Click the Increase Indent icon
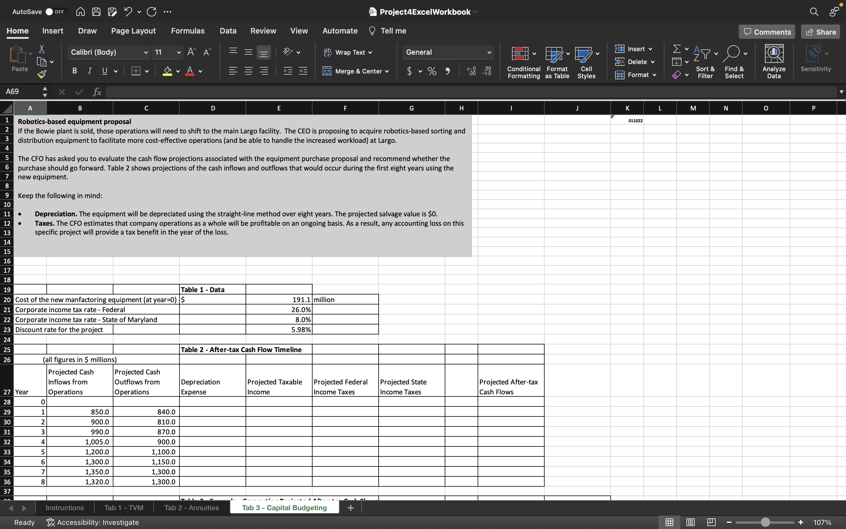The height and width of the screenshot is (529, 846). (303, 71)
